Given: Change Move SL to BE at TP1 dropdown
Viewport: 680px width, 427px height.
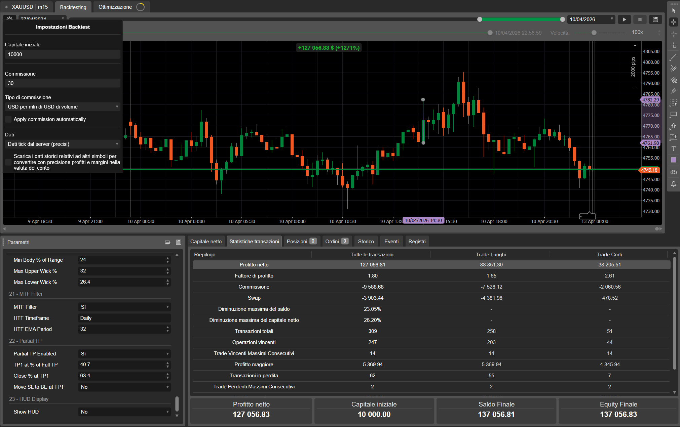Looking at the screenshot, I should [124, 387].
